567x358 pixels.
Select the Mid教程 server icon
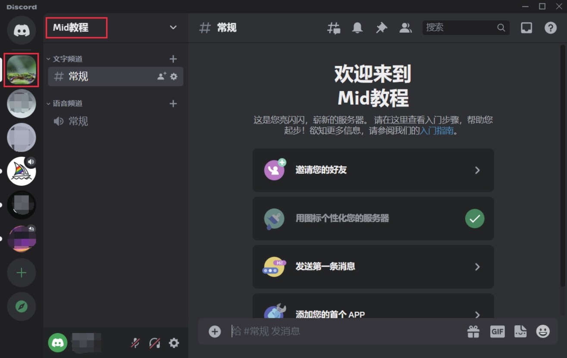click(x=21, y=70)
